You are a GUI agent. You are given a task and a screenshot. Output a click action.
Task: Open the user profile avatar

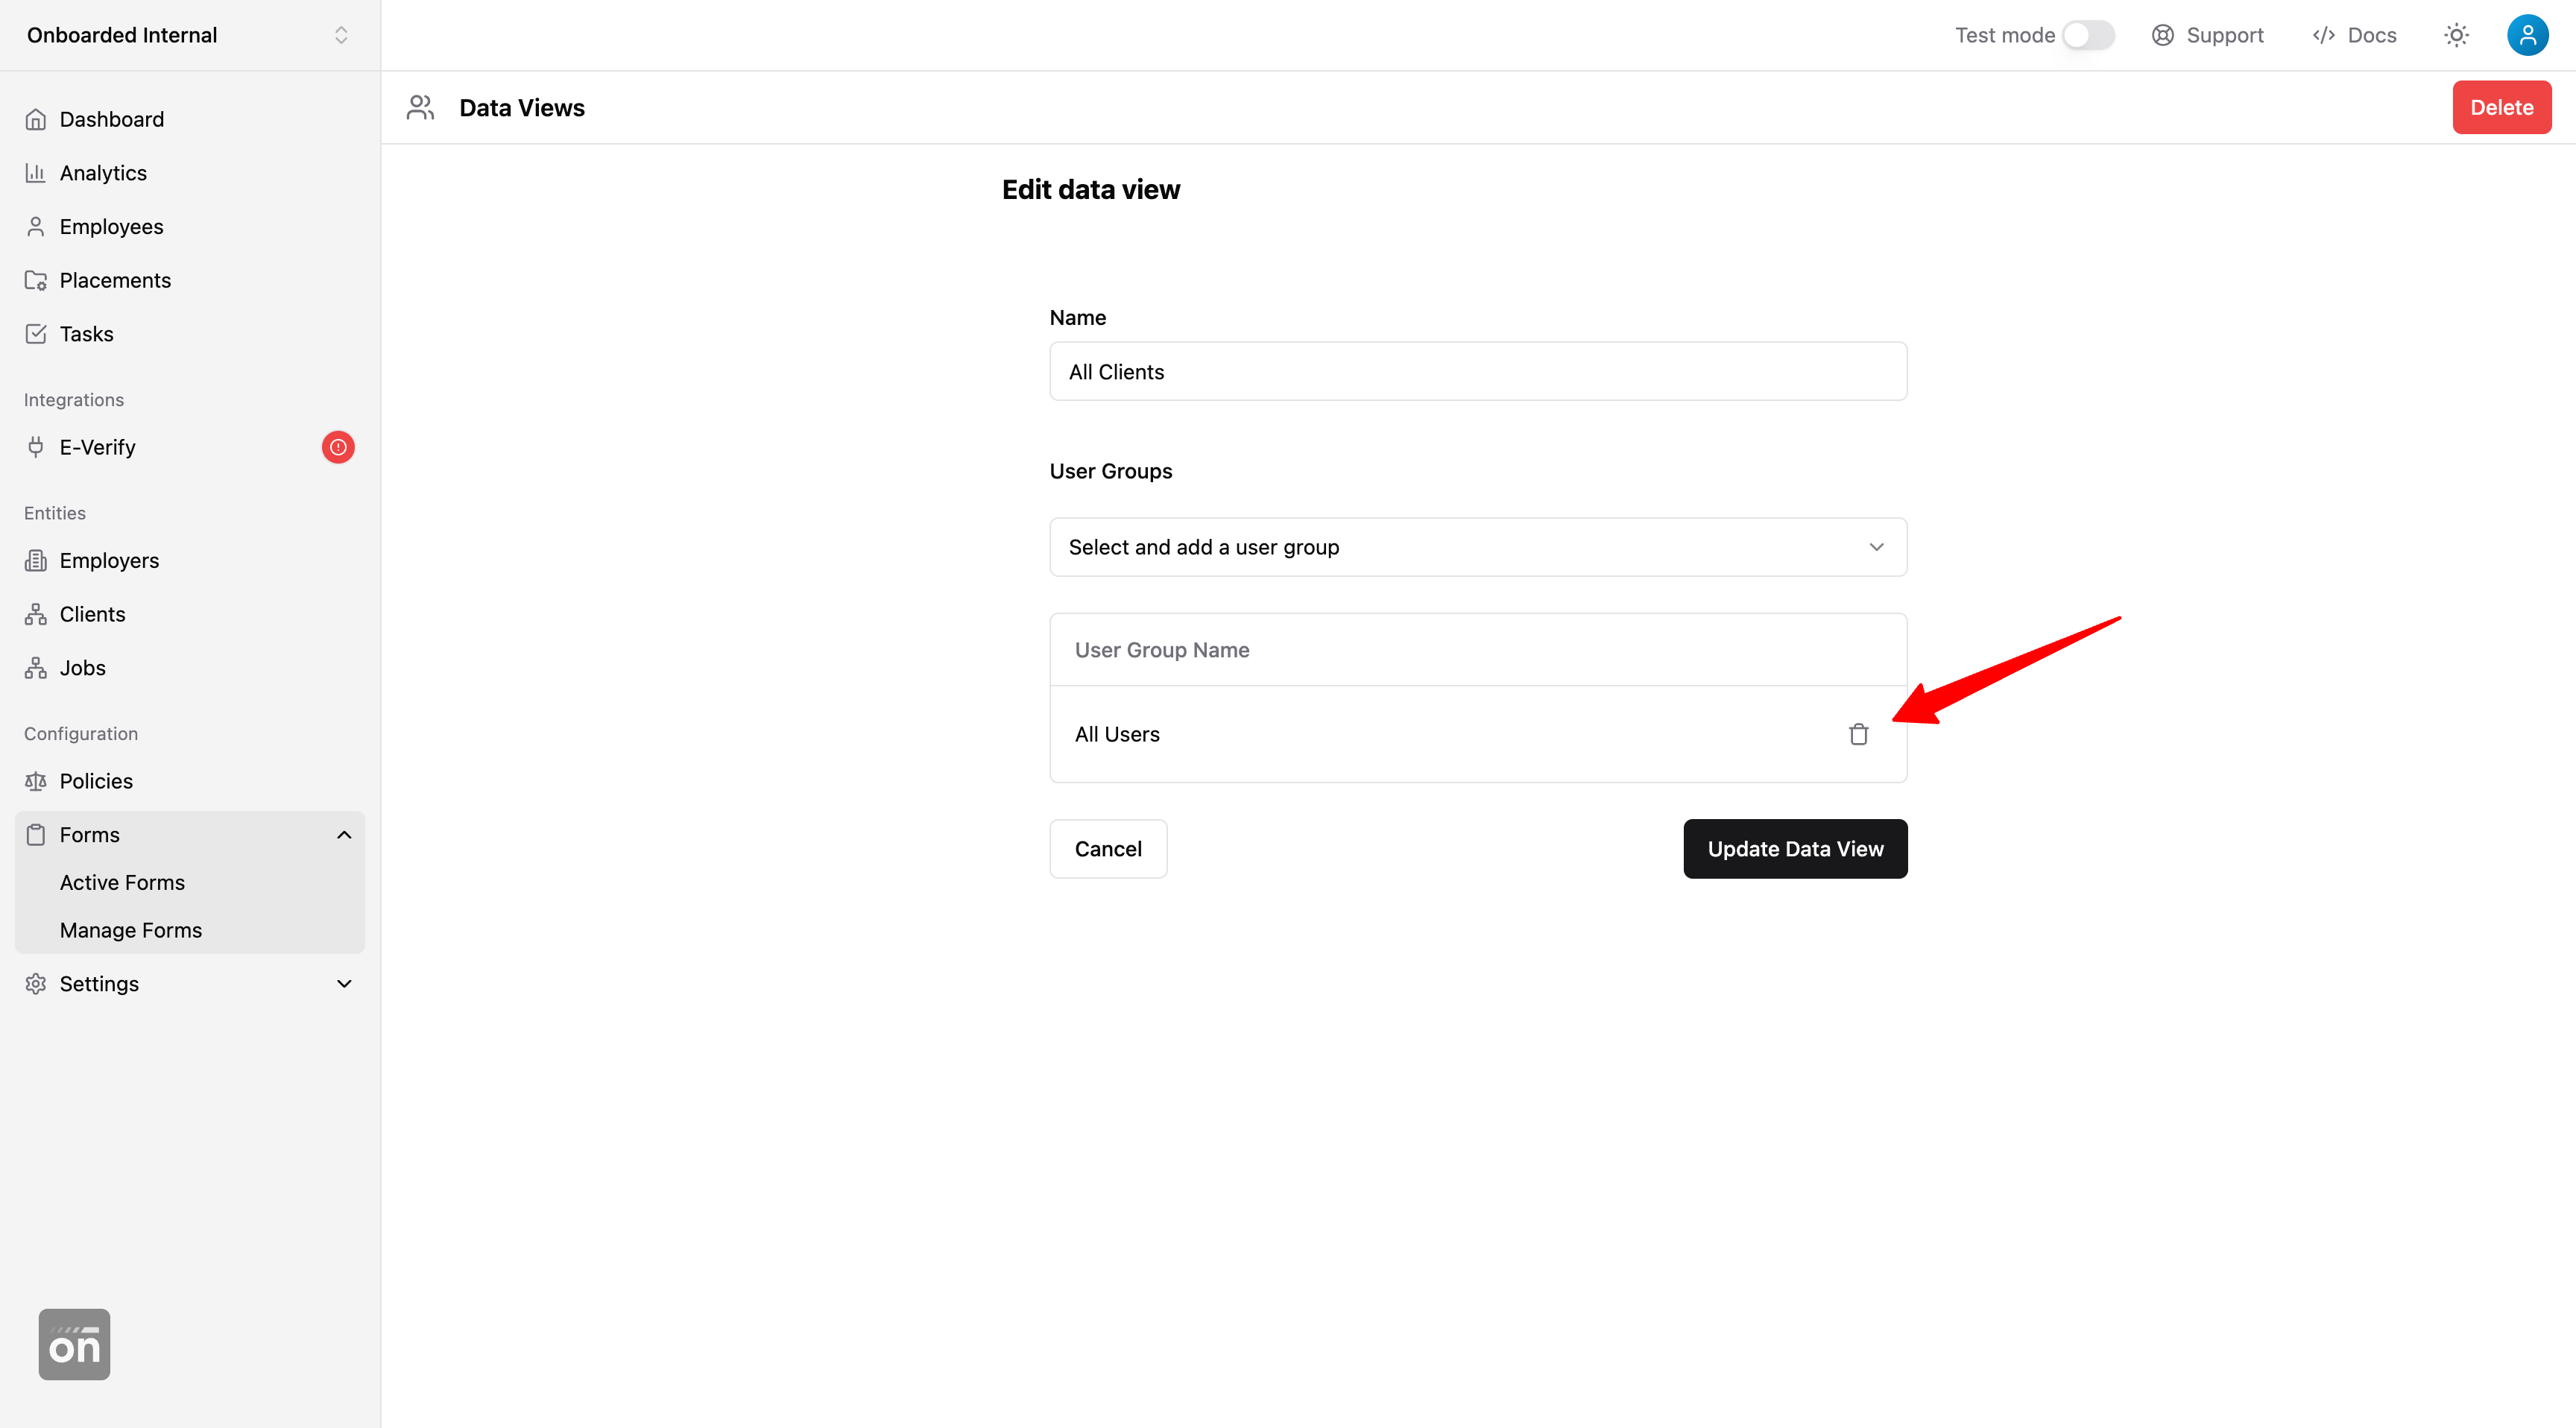point(2527,35)
